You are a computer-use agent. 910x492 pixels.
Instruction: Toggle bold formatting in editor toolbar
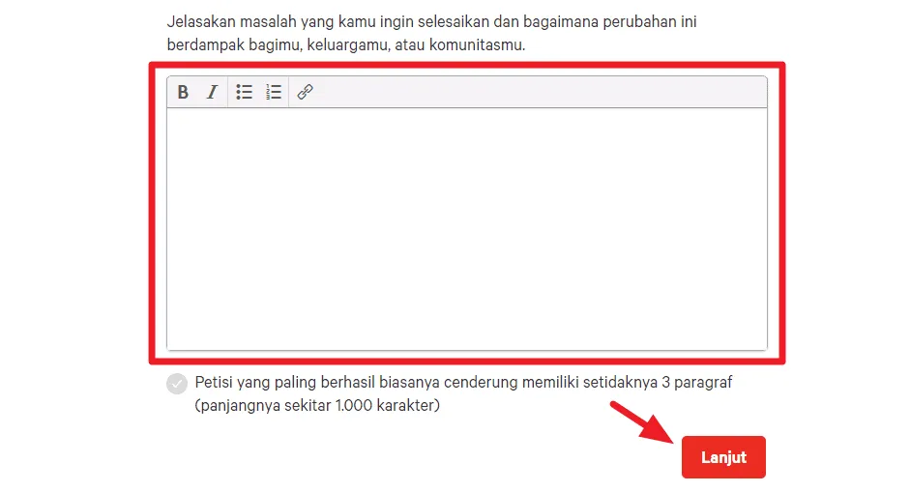183,92
